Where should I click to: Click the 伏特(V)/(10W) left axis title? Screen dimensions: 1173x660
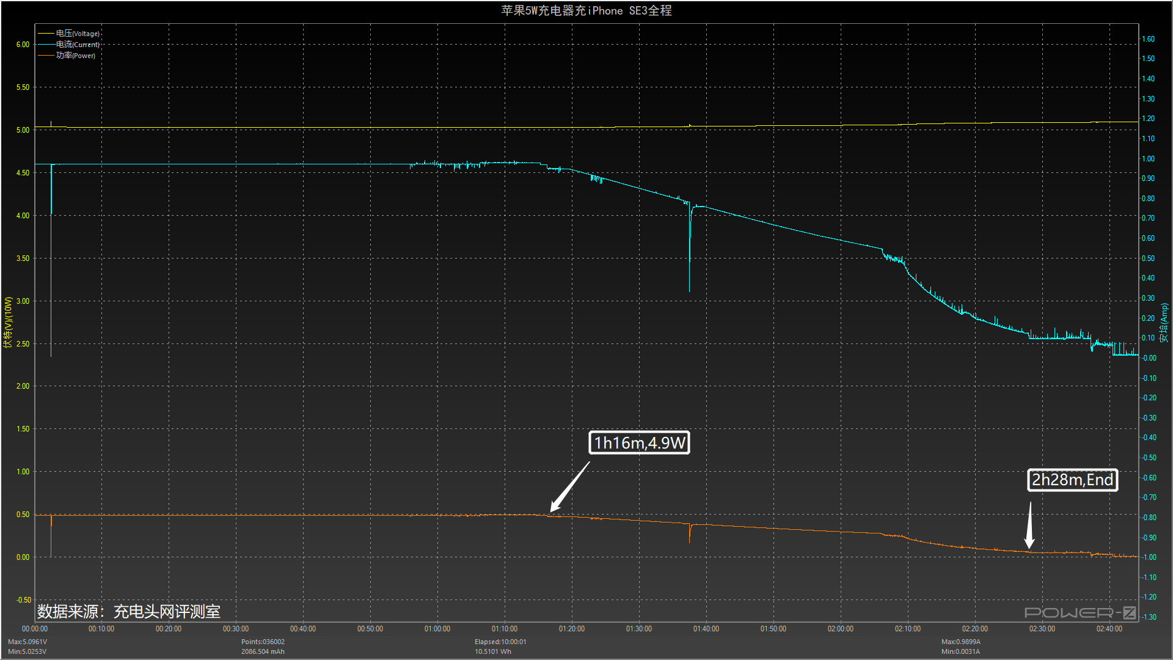coord(8,322)
